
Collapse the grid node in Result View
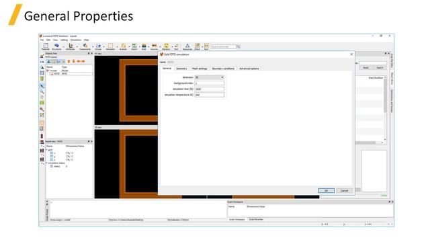[47, 150]
